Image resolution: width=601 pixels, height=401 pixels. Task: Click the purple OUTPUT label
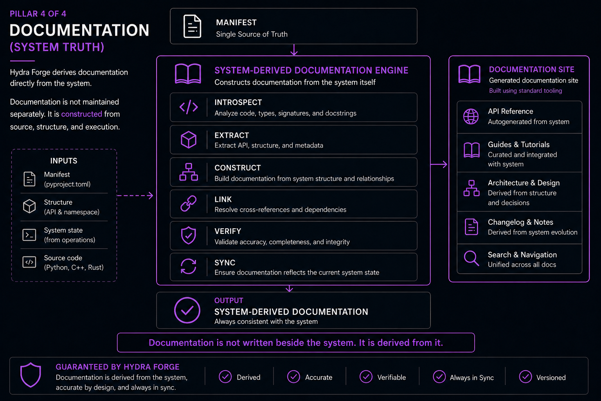(229, 300)
